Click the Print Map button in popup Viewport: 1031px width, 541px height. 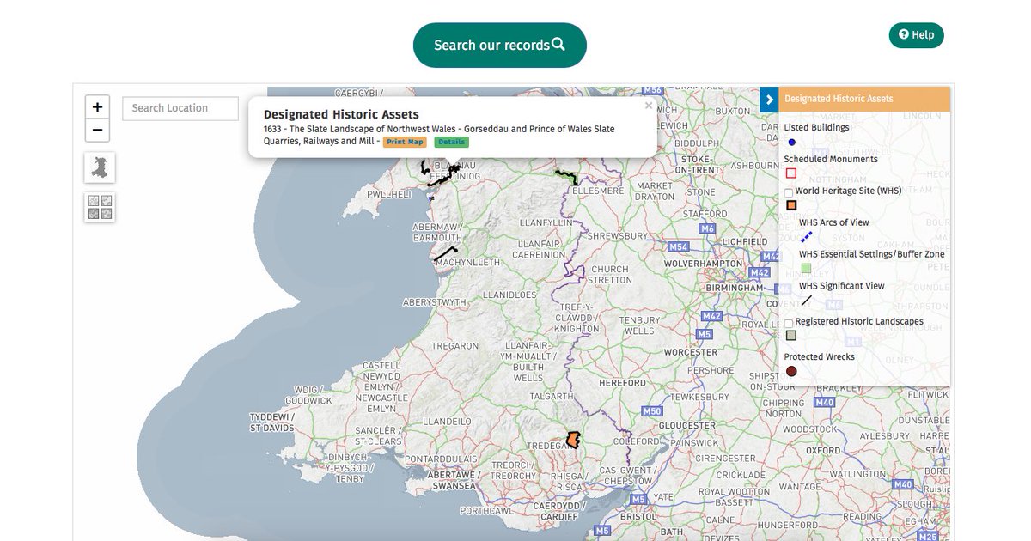tap(405, 142)
